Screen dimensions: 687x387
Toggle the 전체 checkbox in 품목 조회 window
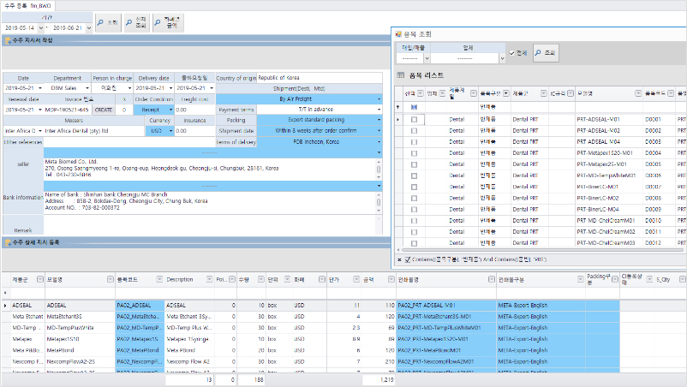pos(511,53)
